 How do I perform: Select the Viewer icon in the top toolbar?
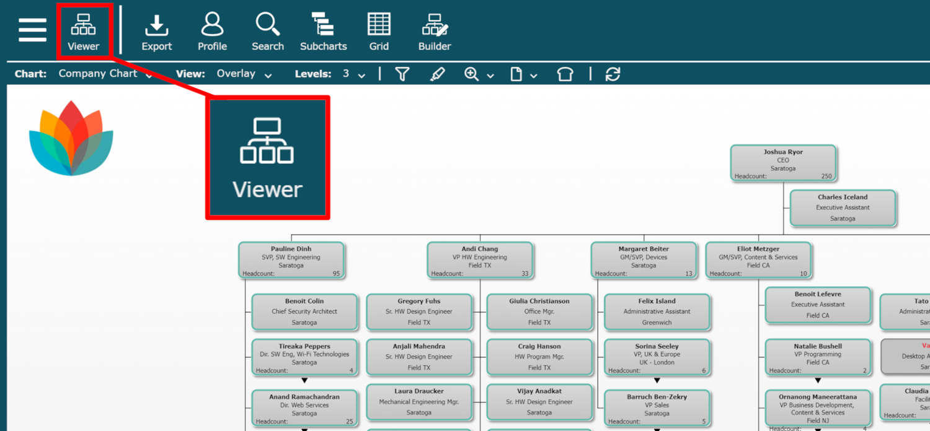(84, 32)
